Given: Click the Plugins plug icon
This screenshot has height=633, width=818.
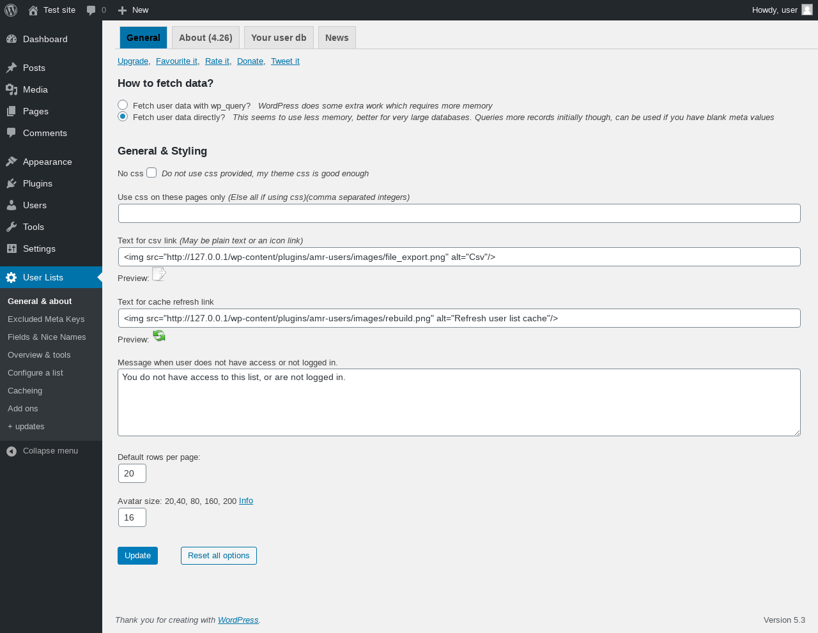Looking at the screenshot, I should point(12,183).
